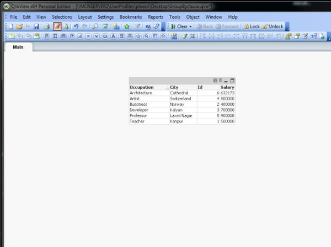
Task: Open a file with the folder icon
Action: click(19, 26)
